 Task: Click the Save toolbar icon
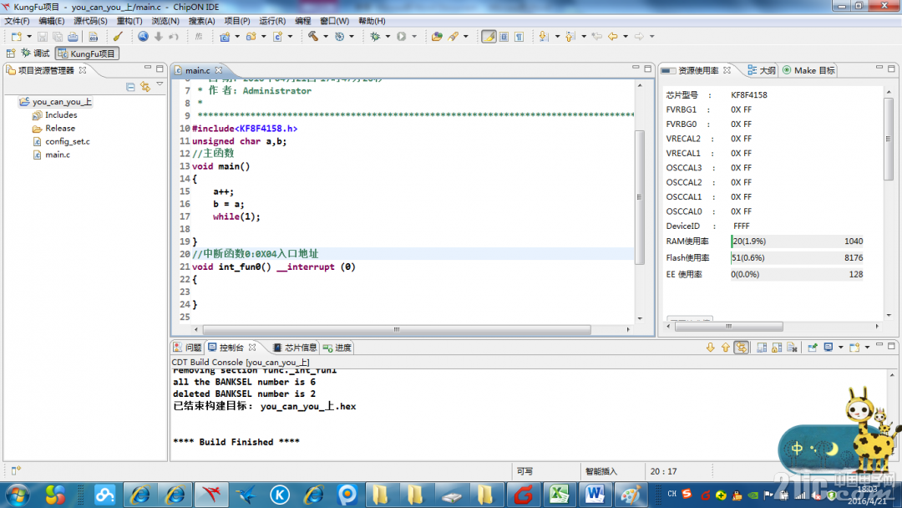[42, 36]
